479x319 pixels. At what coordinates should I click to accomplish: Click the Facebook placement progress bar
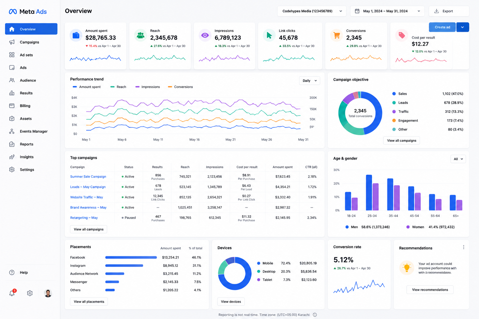(131, 258)
